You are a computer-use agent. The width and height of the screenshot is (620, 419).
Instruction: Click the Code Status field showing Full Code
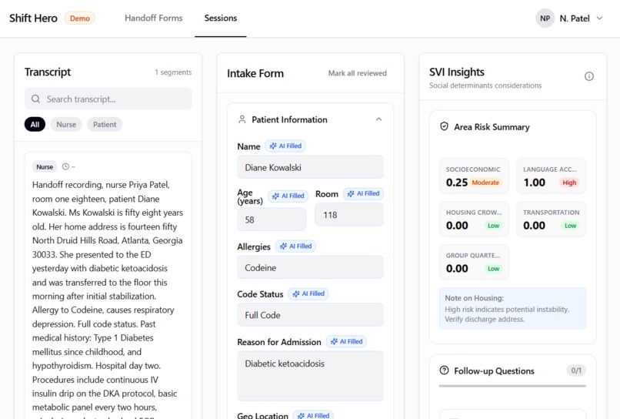[x=311, y=315]
